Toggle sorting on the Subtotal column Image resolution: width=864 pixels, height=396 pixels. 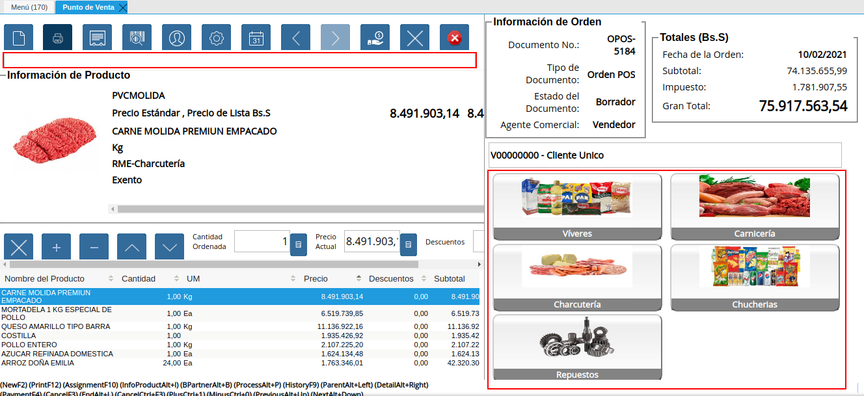pos(450,278)
